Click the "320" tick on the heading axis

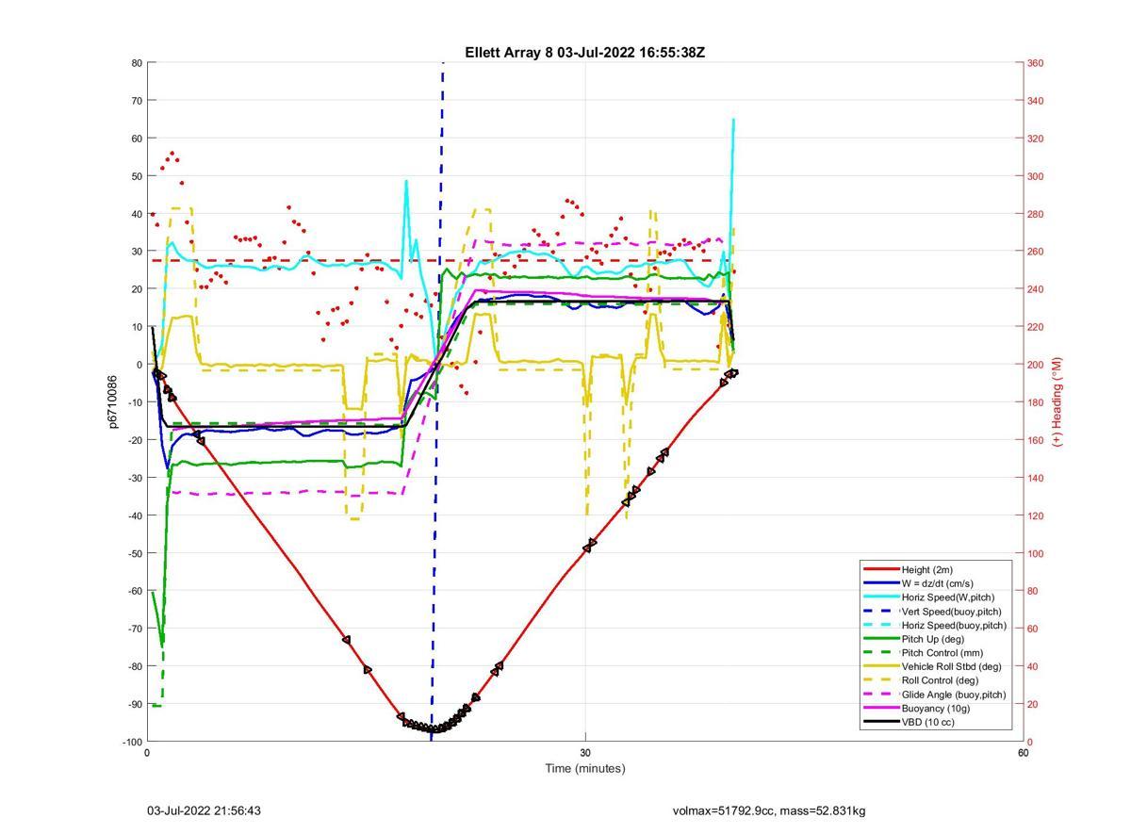coord(1035,139)
